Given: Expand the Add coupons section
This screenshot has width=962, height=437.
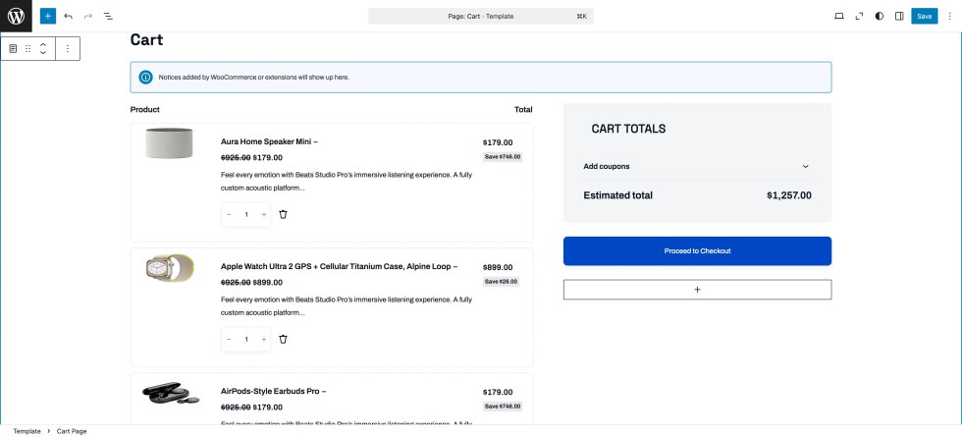Looking at the screenshot, I should [697, 166].
